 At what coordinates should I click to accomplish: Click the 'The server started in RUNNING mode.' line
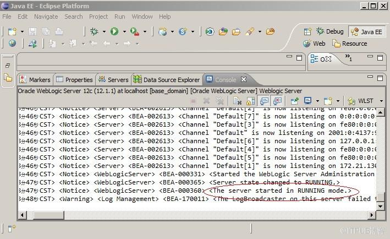(x=280, y=191)
